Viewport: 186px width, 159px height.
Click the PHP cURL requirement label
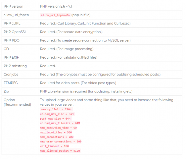coord(12,24)
